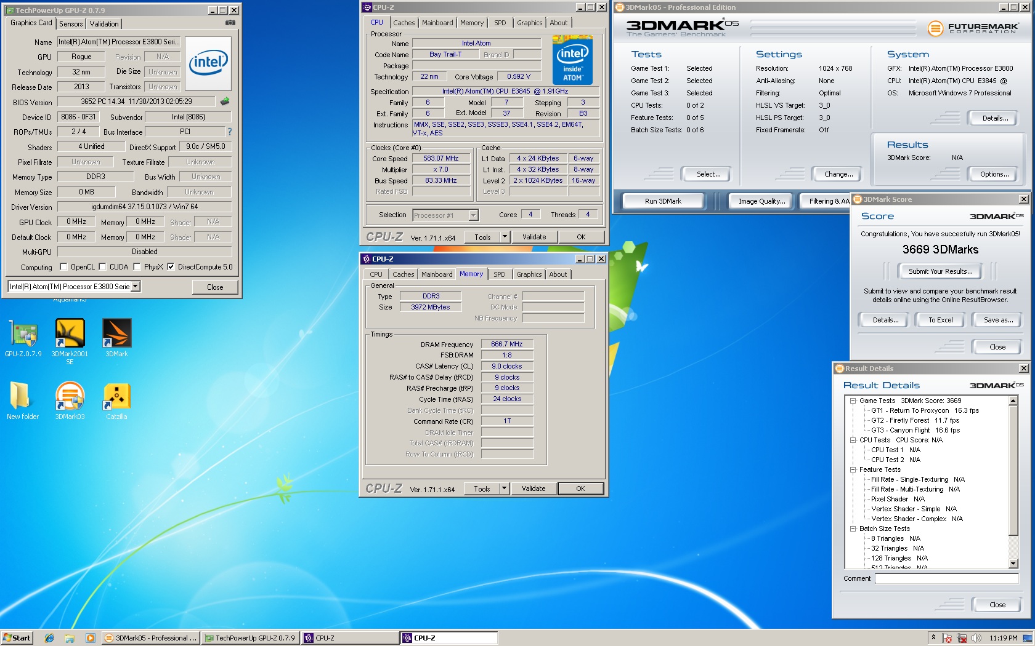Click the GPU-Z title bar icon
The width and height of the screenshot is (1035, 646).
[10, 10]
